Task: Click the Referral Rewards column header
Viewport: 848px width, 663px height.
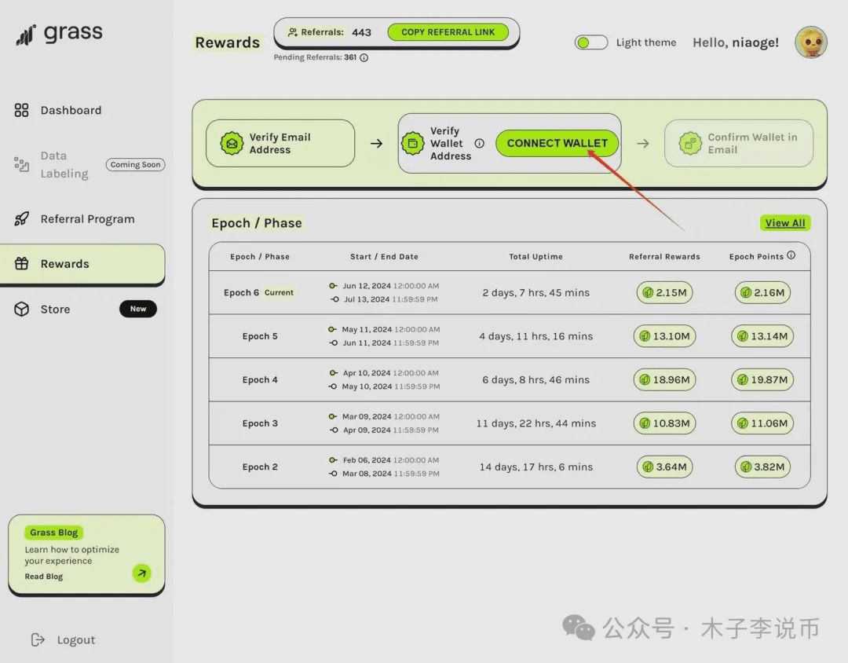Action: point(664,257)
